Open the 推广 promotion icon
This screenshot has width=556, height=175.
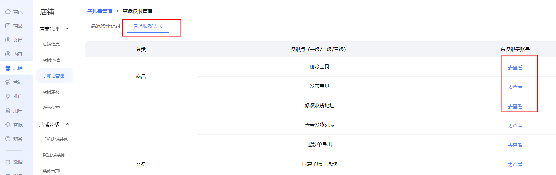8,96
